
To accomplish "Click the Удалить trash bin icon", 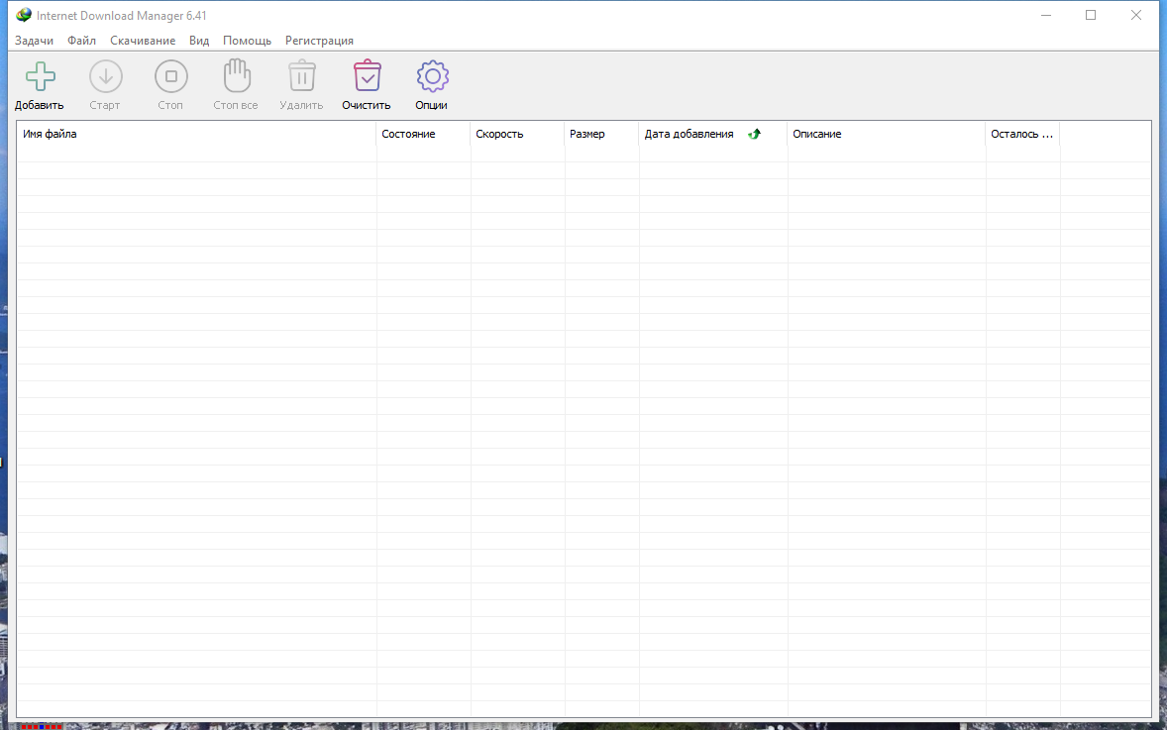I will (301, 76).
